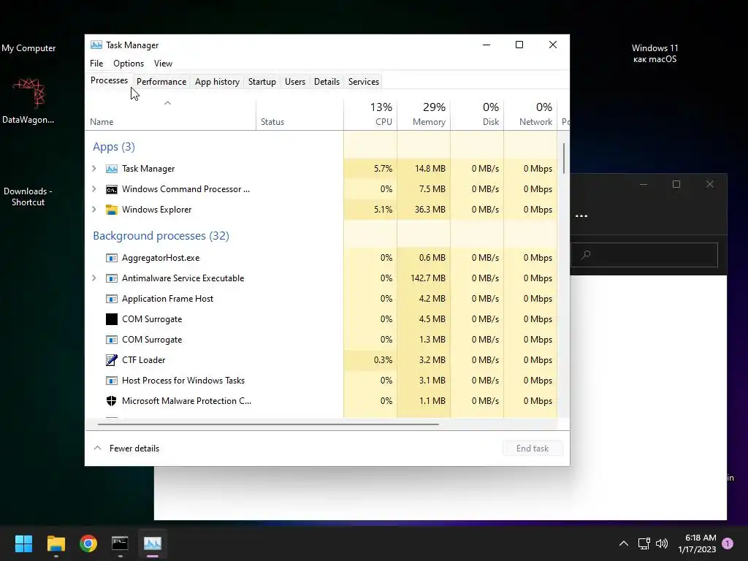The image size is (748, 561).
Task: Select the Windows Explorer folder icon
Action: point(112,210)
